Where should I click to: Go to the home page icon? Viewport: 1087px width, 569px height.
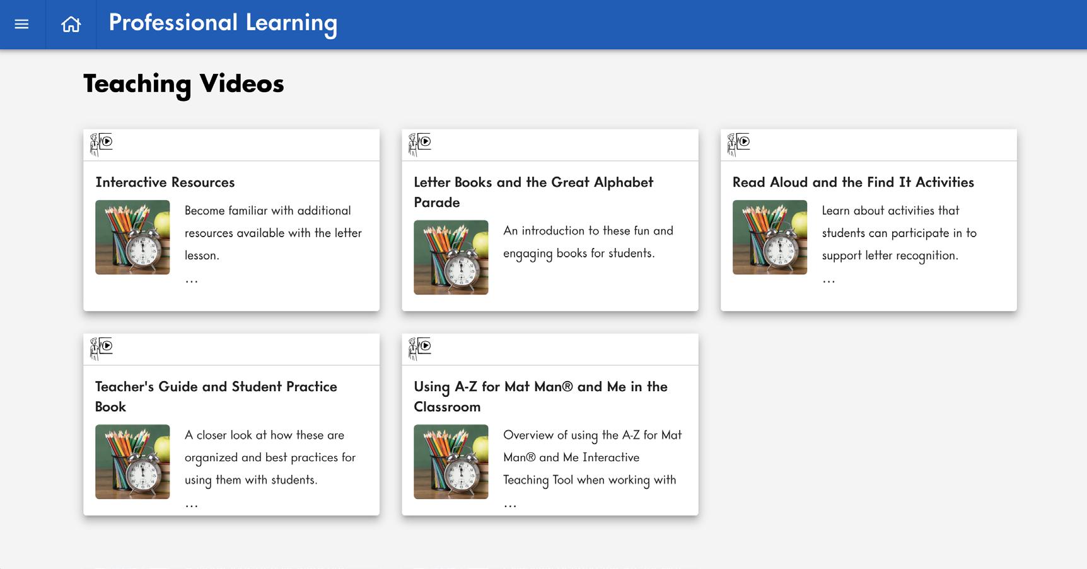pyautogui.click(x=71, y=25)
